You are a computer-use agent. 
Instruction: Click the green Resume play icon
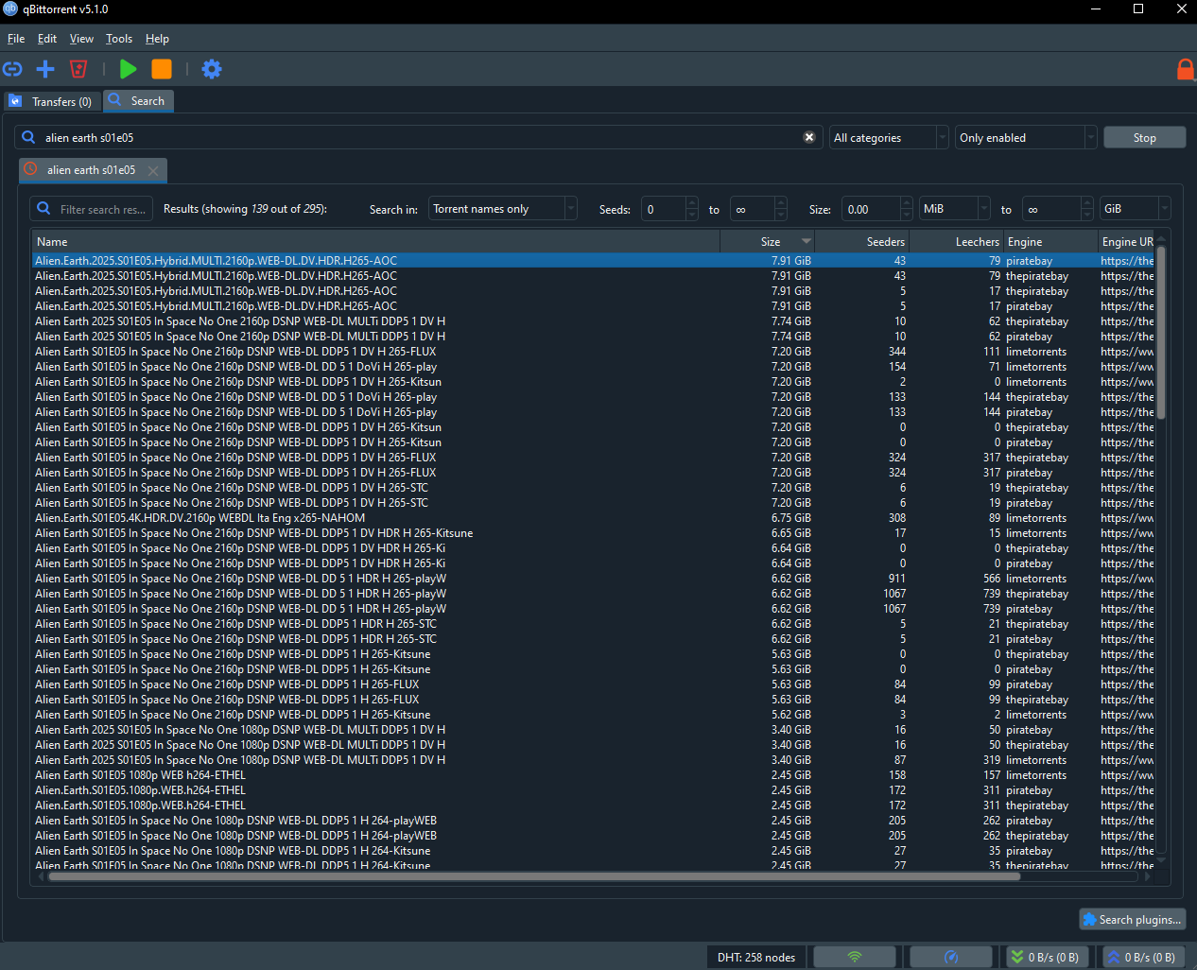(x=129, y=69)
